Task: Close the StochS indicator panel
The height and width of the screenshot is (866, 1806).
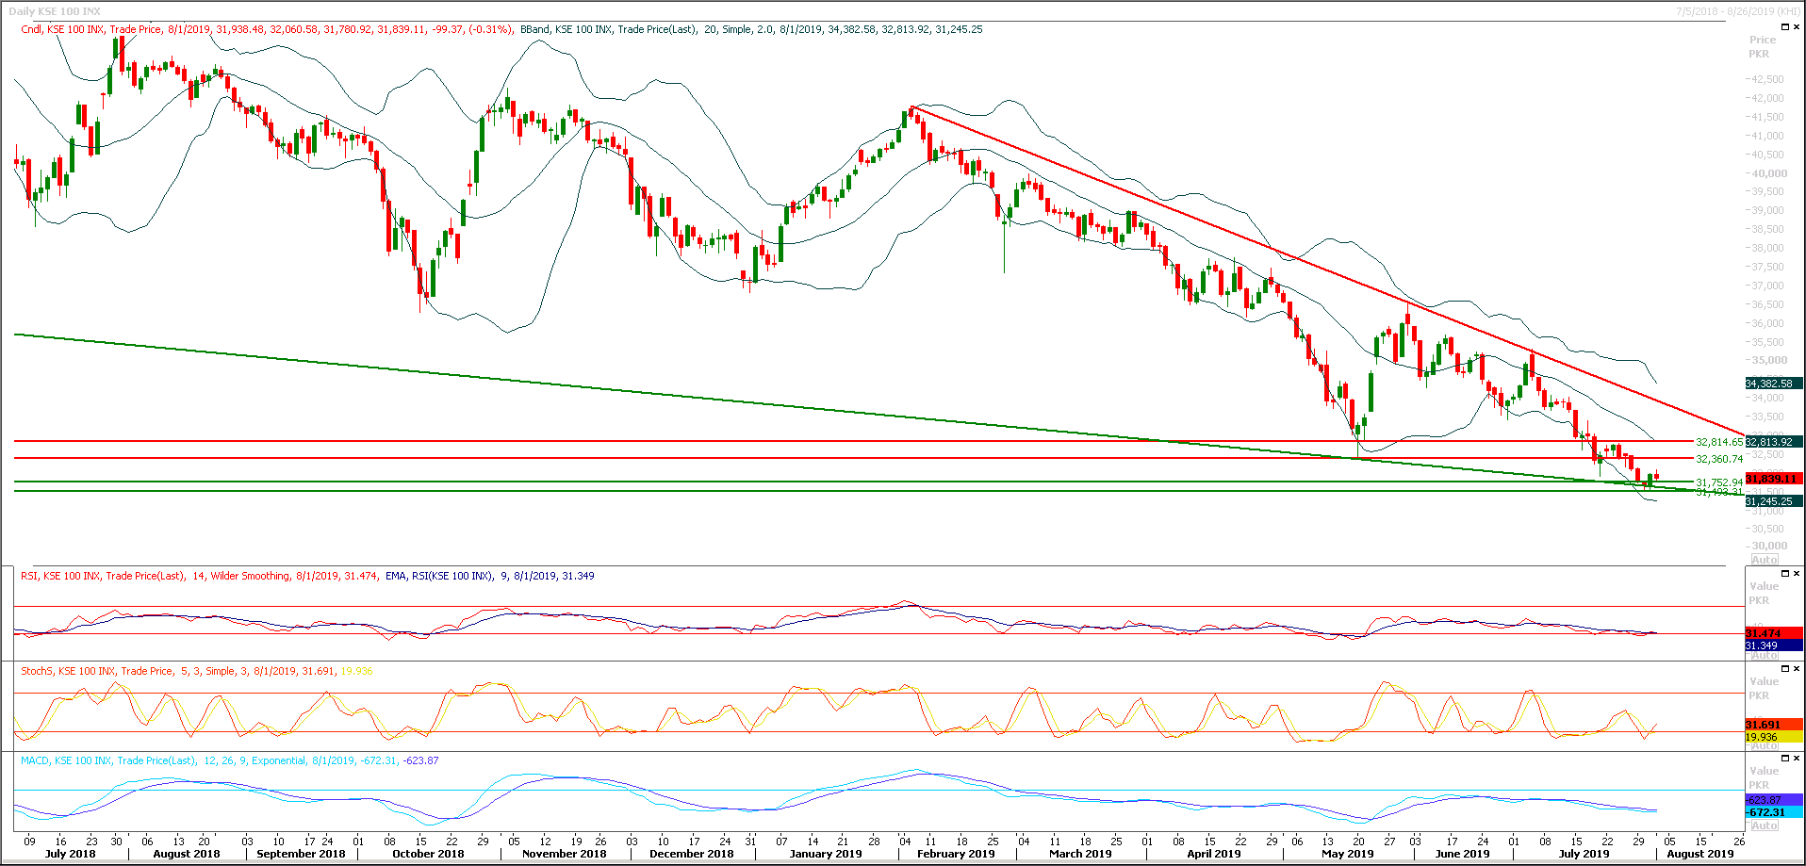Action: click(x=1797, y=668)
